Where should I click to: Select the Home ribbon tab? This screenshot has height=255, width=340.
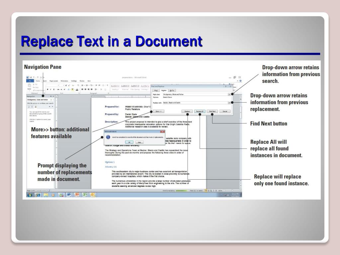pos(38,81)
